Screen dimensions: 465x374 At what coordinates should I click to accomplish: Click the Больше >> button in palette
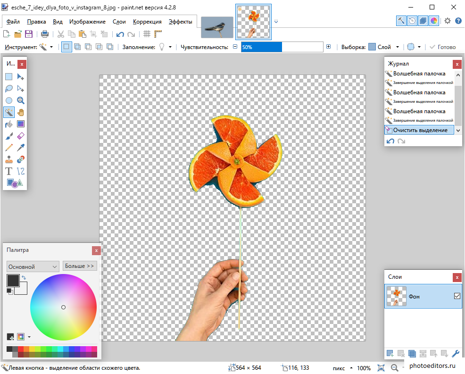(x=80, y=266)
